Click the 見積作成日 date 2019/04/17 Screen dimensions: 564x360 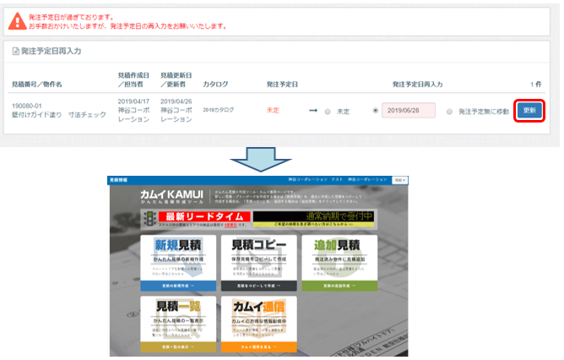tap(133, 101)
